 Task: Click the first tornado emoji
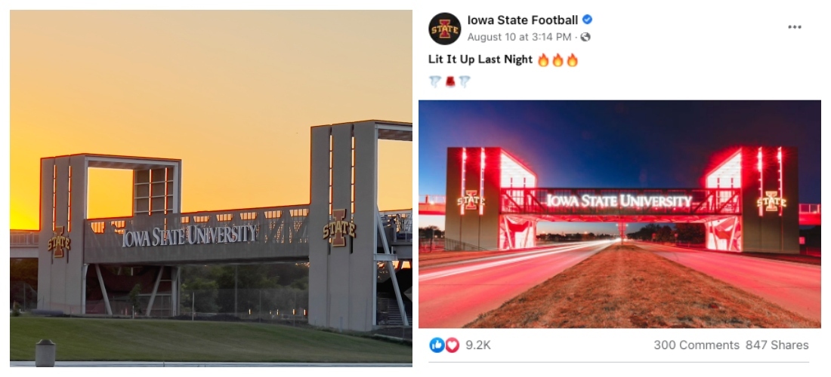435,81
